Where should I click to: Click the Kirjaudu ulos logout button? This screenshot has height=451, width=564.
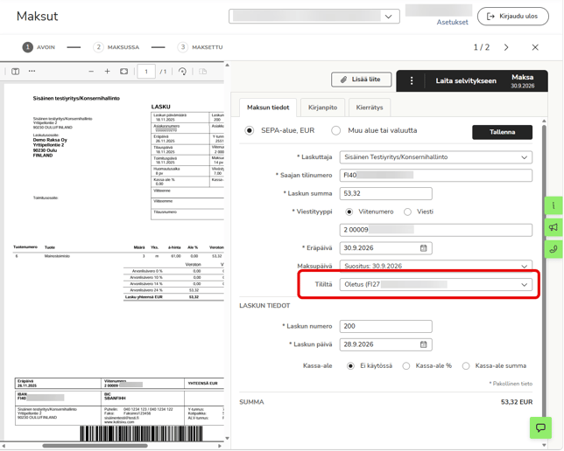[x=513, y=16]
